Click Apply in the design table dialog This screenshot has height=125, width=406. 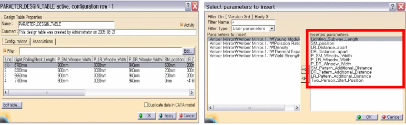[x=166, y=116]
